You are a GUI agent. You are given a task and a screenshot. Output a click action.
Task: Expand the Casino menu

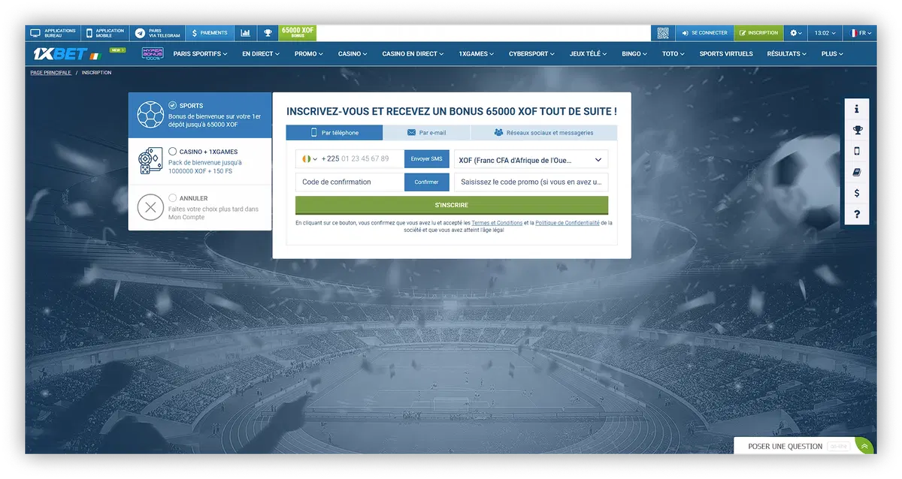coord(353,54)
